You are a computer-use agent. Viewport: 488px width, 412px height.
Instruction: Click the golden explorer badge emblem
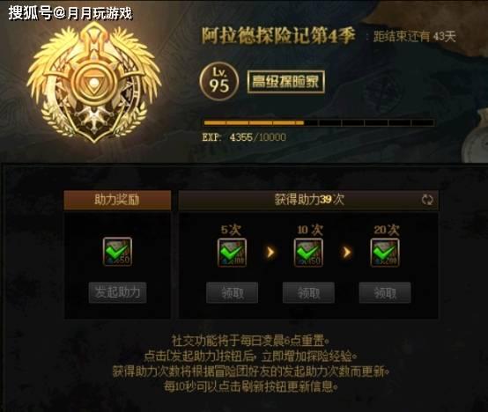(94, 83)
